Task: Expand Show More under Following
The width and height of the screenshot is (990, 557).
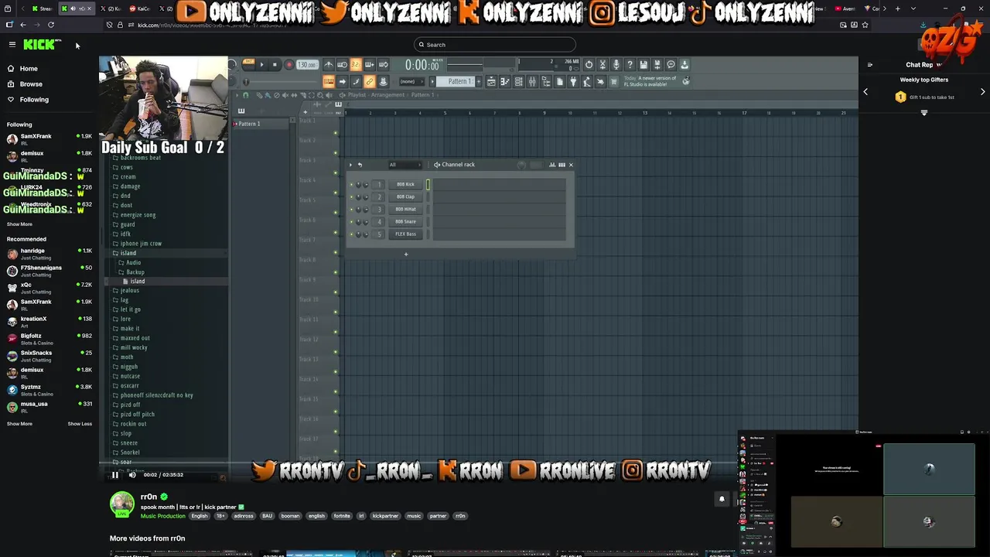Action: [x=19, y=224]
